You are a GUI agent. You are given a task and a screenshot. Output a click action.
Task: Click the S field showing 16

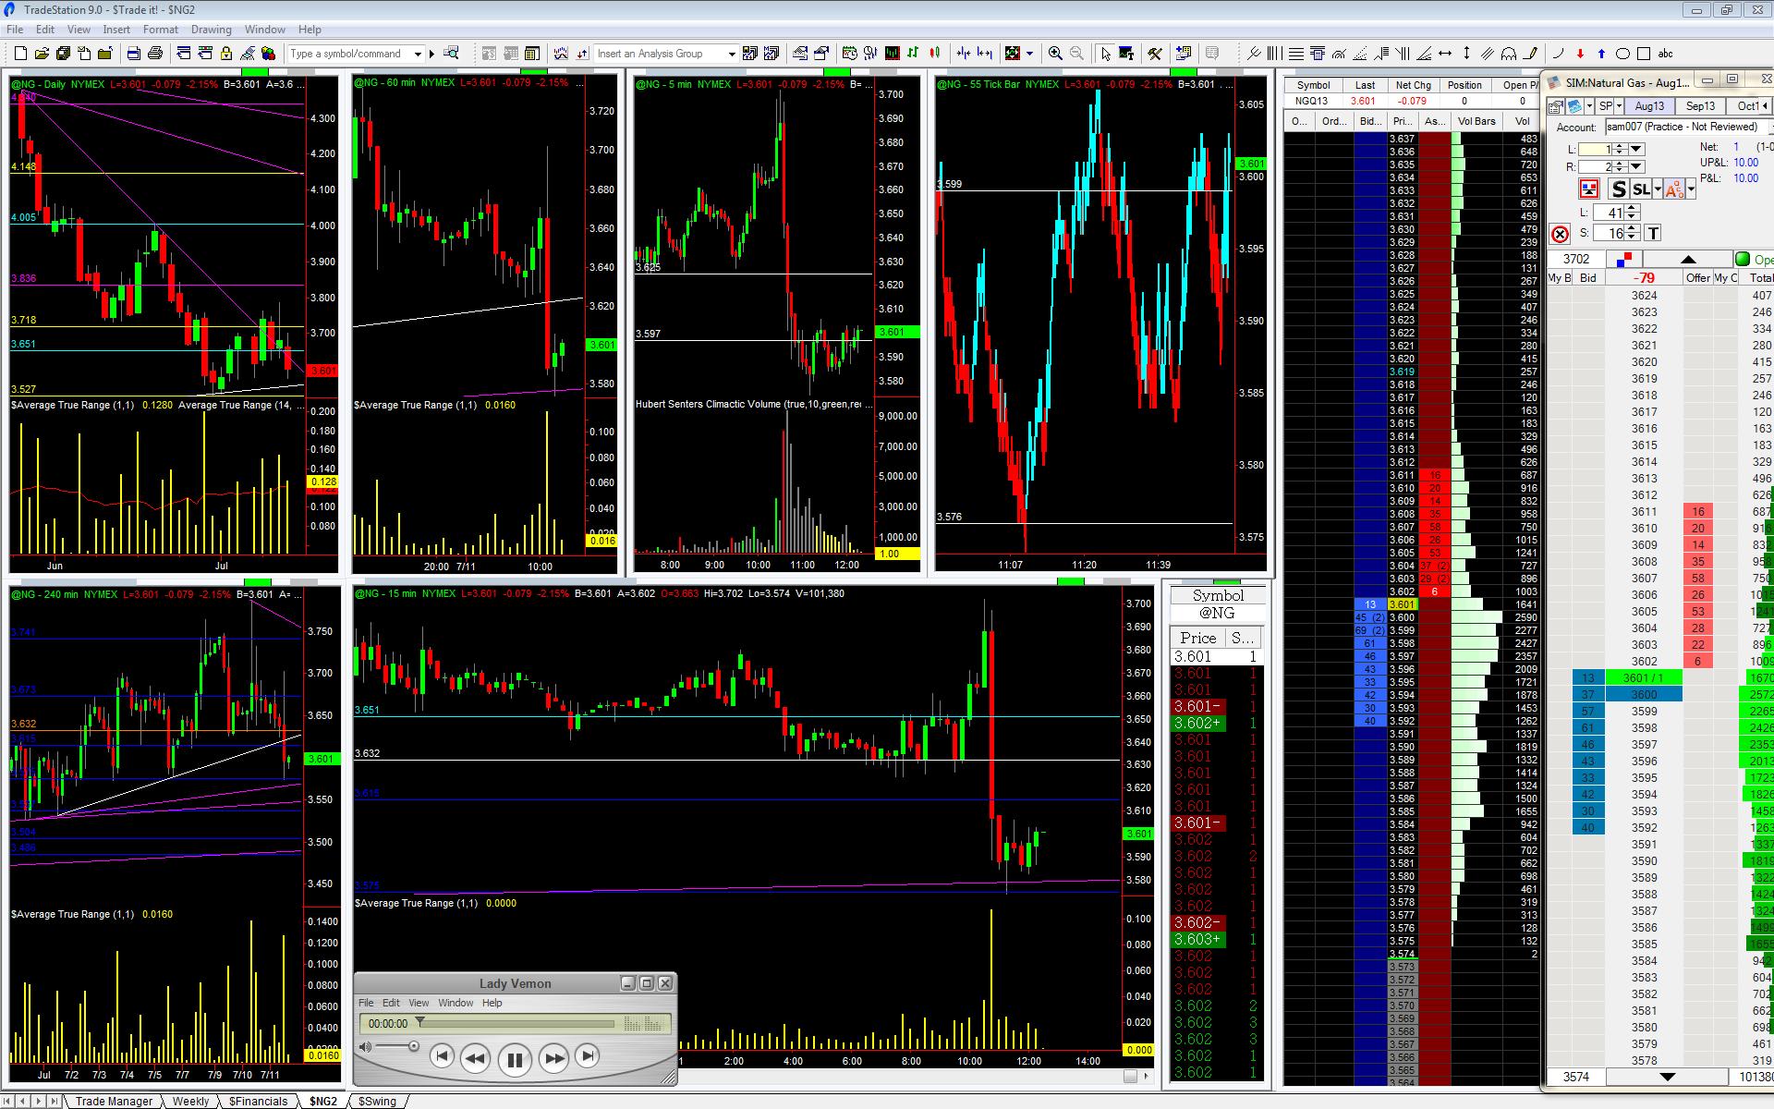pyautogui.click(x=1609, y=233)
